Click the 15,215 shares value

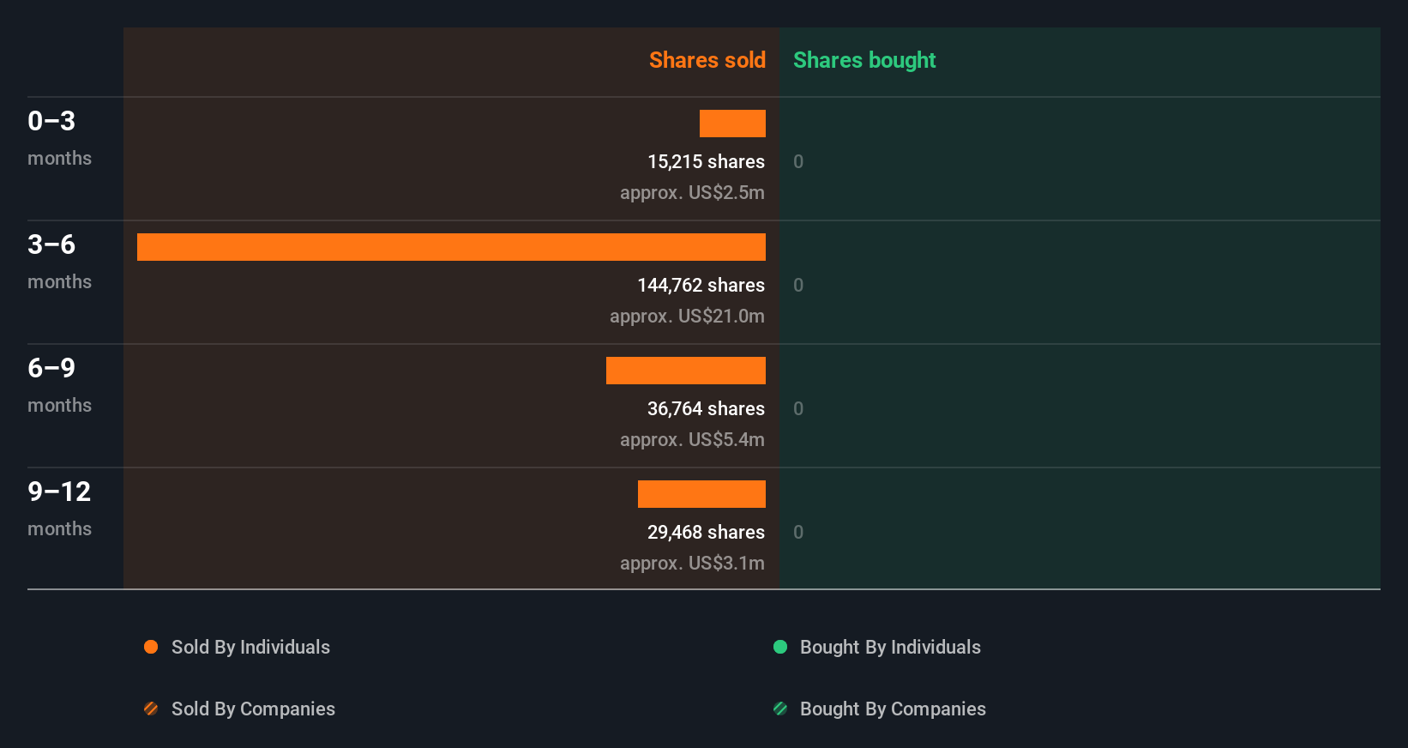706,161
